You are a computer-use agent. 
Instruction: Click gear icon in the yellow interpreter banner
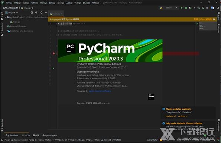[x=214, y=19]
